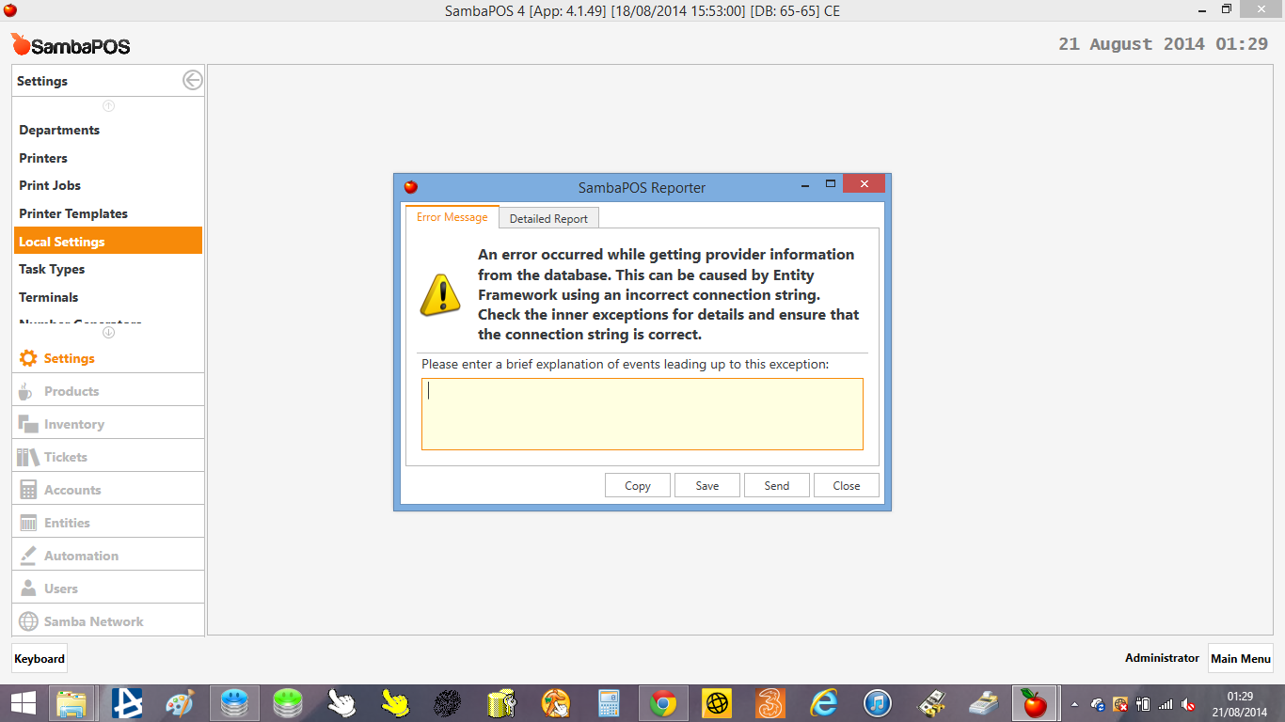The image size is (1285, 722).
Task: Click the '21 August 2014 01:29' date text
Action: pyautogui.click(x=1163, y=44)
